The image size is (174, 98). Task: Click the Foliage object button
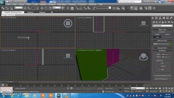pos(157,34)
